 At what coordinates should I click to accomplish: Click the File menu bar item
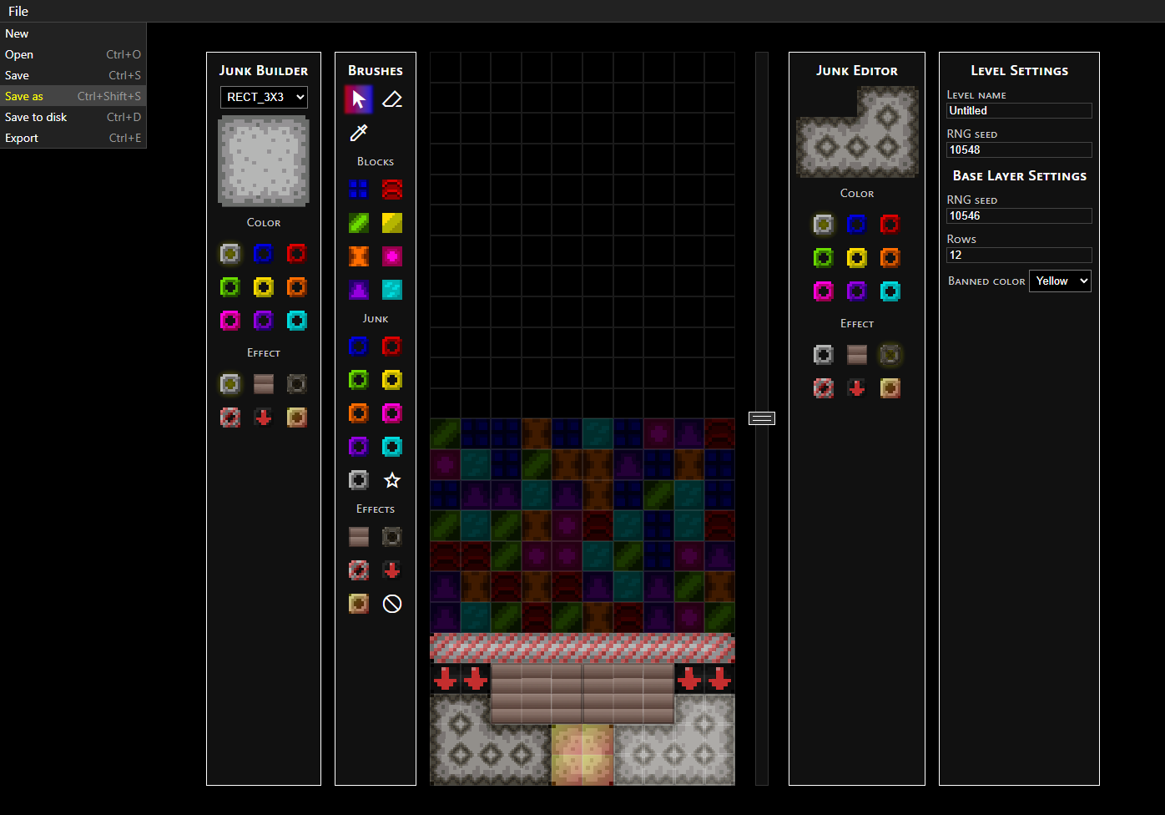[x=18, y=11]
